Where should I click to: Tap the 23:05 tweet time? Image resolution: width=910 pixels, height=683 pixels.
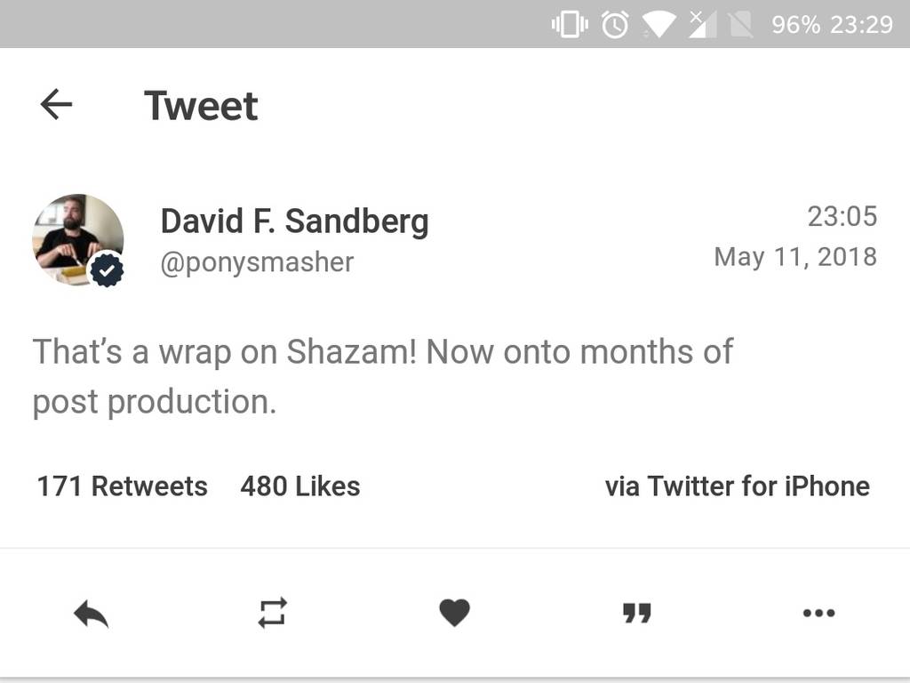[x=842, y=216]
